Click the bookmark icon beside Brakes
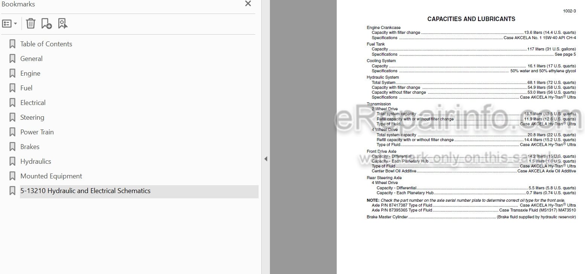This screenshot has height=274, width=585. tap(12, 147)
